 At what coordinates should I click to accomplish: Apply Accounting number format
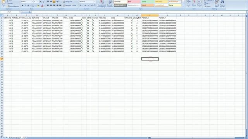click(x=81, y=5)
